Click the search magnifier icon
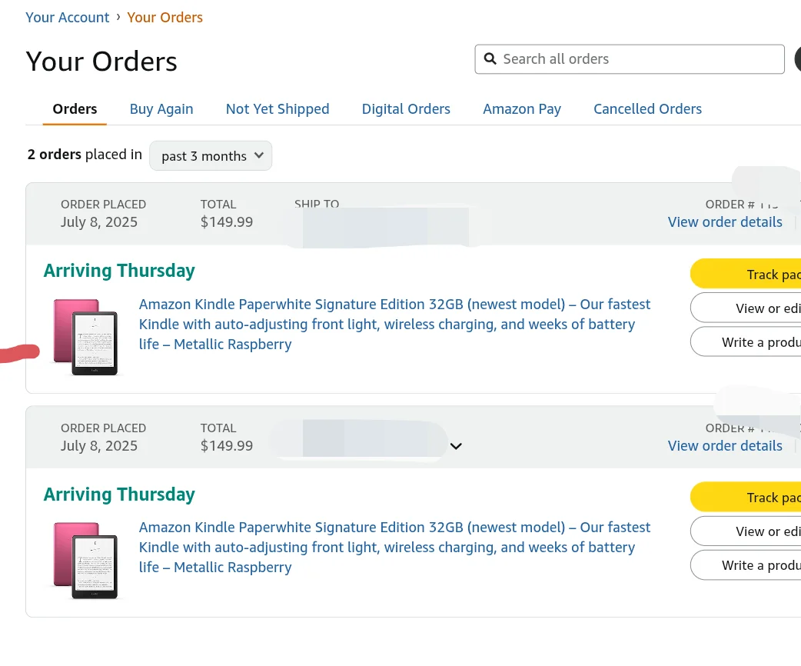The width and height of the screenshot is (801, 666). coord(490,58)
